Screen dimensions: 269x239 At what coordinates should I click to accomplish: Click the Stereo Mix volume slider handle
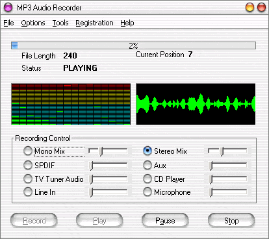click(x=221, y=151)
